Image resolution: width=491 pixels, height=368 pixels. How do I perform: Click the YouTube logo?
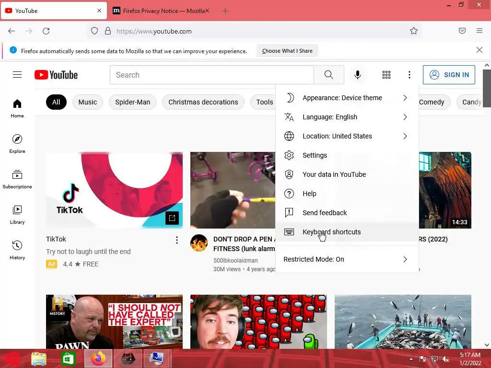(56, 75)
